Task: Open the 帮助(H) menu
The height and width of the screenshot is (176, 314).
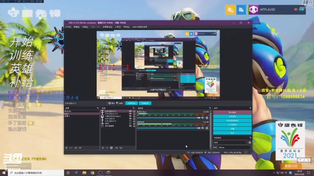Action: tap(126, 27)
